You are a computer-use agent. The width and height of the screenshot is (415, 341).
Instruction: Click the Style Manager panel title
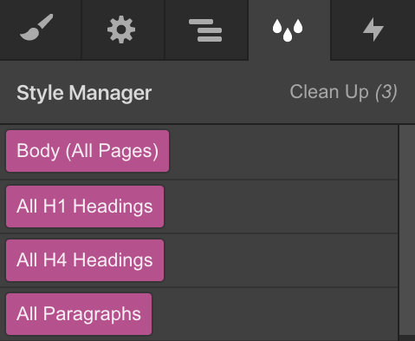point(84,93)
